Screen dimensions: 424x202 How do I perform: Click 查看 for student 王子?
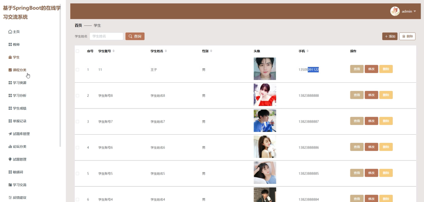tap(357, 69)
